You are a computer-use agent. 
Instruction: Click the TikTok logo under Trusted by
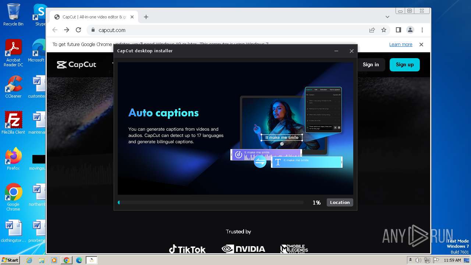point(187,249)
